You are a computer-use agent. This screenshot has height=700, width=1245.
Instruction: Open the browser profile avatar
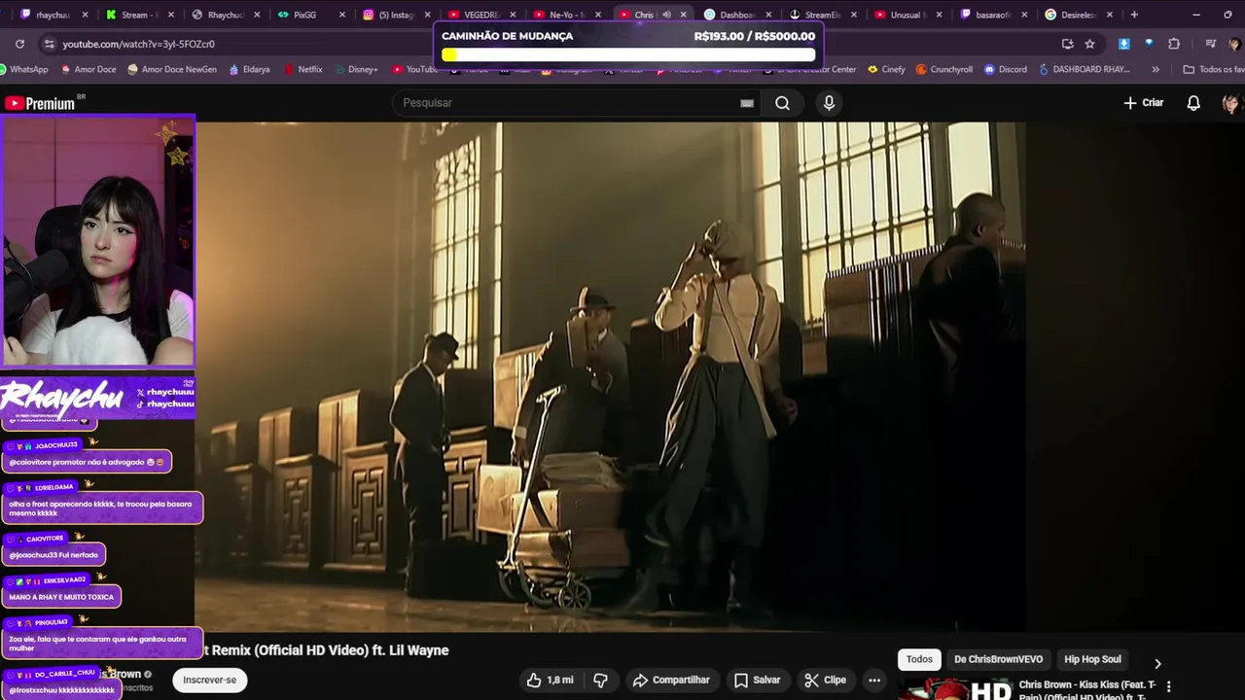pyautogui.click(x=1234, y=44)
